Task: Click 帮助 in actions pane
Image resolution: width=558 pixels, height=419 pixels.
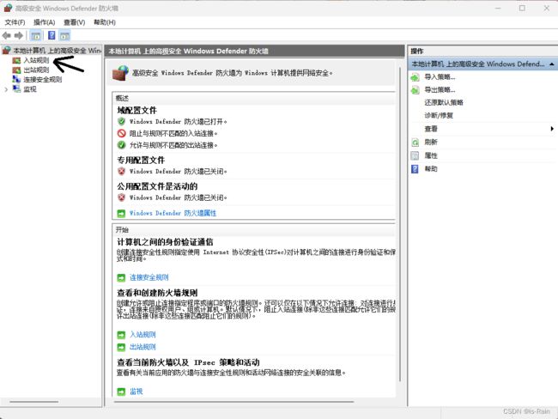Action: (x=431, y=169)
